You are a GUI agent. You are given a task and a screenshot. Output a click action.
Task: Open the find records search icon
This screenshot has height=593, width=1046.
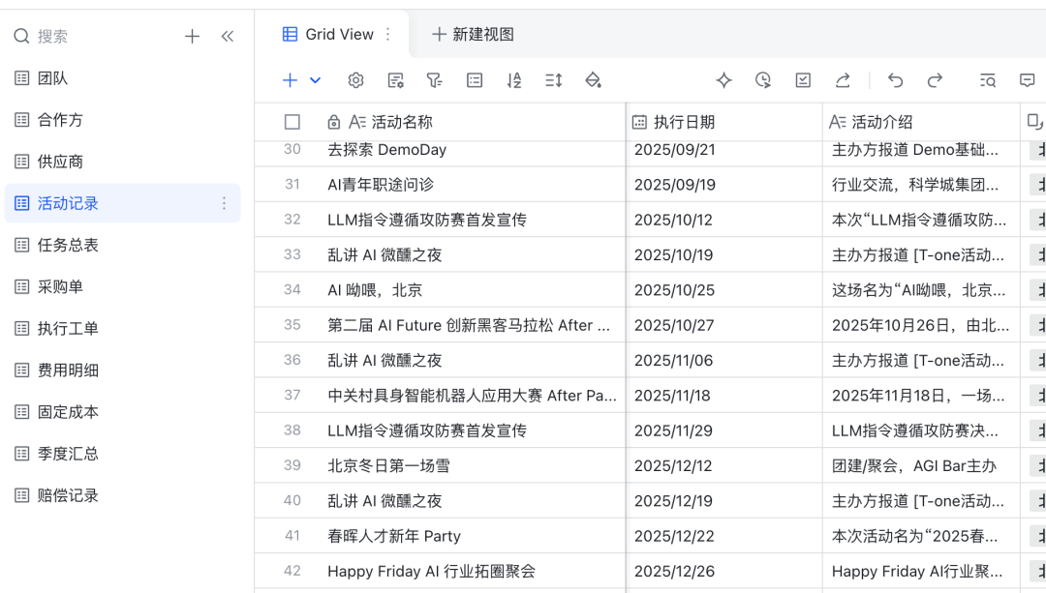[987, 80]
